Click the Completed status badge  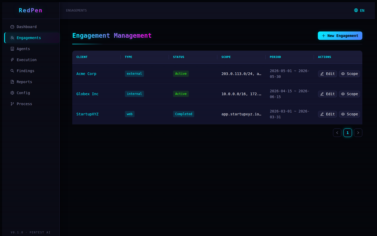[x=184, y=114]
